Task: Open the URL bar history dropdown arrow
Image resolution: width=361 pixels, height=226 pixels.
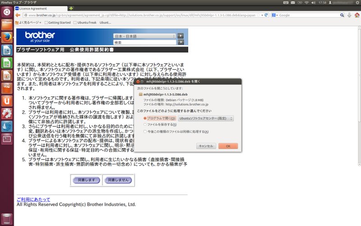Action: (x=262, y=15)
